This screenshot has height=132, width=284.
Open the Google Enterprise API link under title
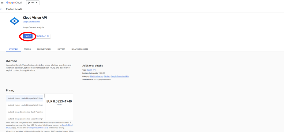click(x=31, y=22)
